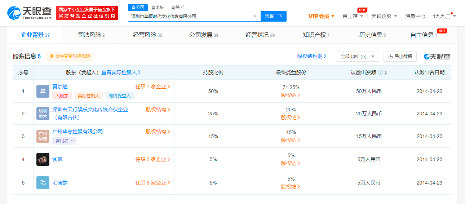Open shareholder 钱枫 name link
Viewport: 465px width, 204px height.
click(57, 159)
